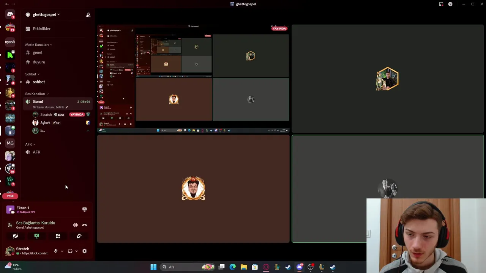This screenshot has width=486, height=273.
Task: Toggle screen share green button
Action: (36, 236)
